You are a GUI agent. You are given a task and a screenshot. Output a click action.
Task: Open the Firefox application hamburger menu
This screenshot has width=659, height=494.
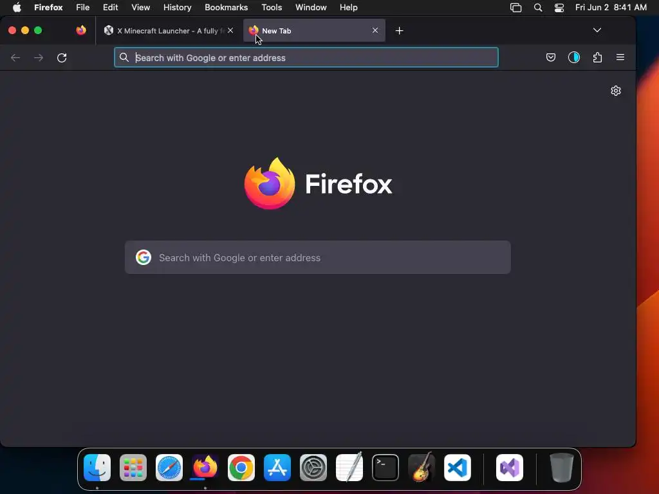tap(620, 57)
